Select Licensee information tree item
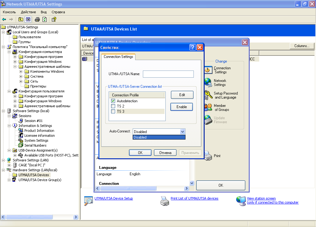The height and width of the screenshot is (227, 316). [x=39, y=136]
